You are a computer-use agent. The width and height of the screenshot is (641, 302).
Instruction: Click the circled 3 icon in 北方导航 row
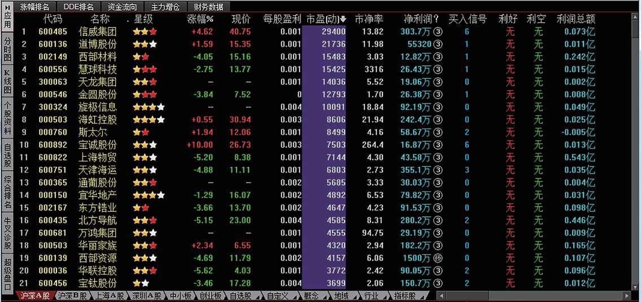click(x=438, y=220)
